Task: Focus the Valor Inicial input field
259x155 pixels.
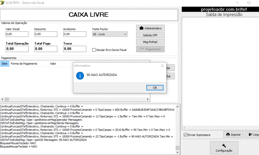Action: (x=17, y=34)
